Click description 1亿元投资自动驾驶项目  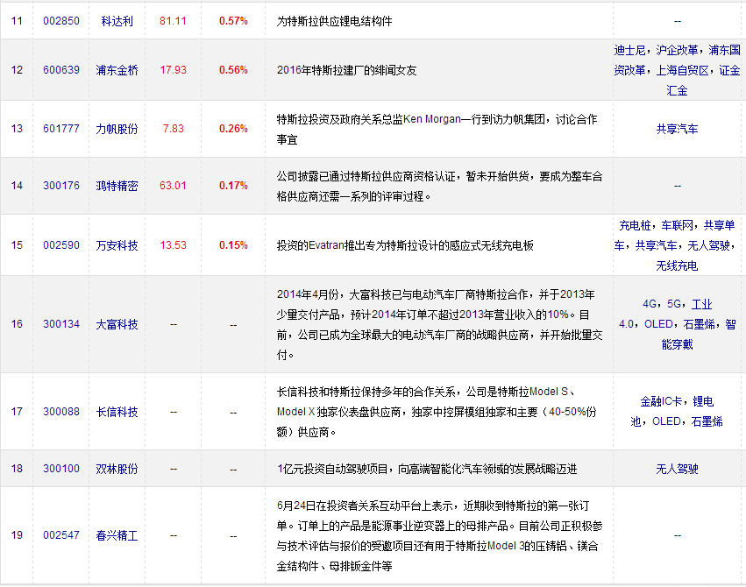point(427,469)
